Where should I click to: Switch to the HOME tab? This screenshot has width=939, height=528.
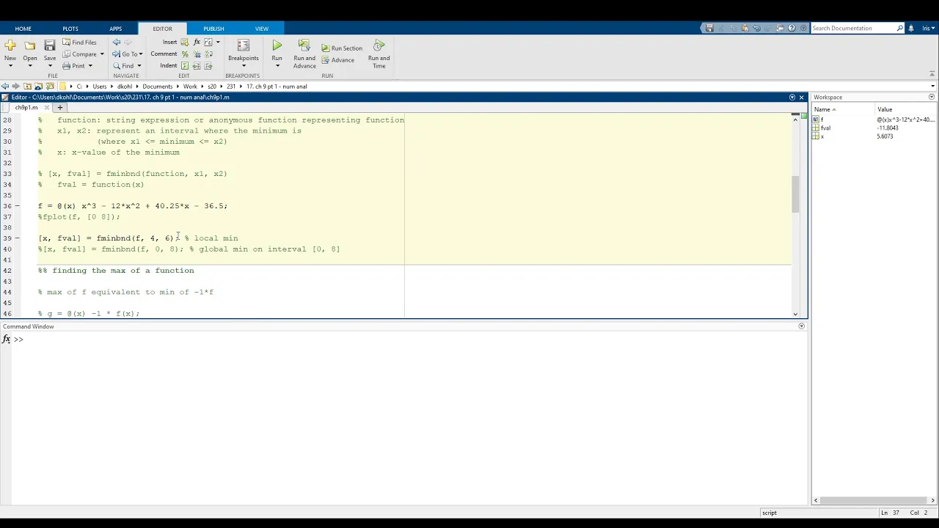23,29
